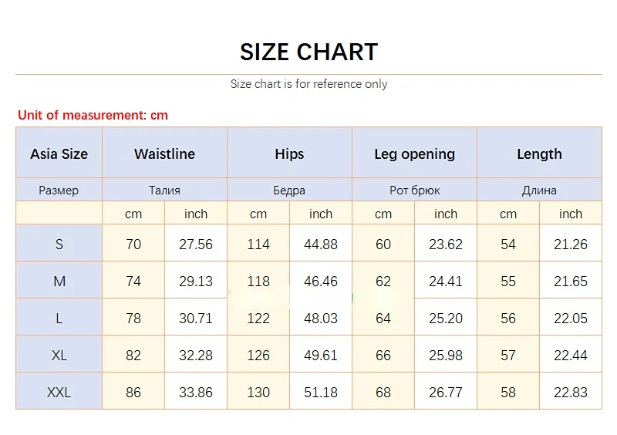The image size is (617, 435).
Task: Click the SIZE CHART title
Action: [308, 52]
